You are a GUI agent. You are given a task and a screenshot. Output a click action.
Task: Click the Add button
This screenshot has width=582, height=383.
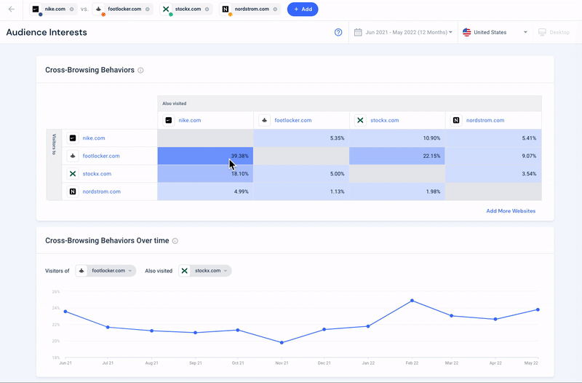302,9
